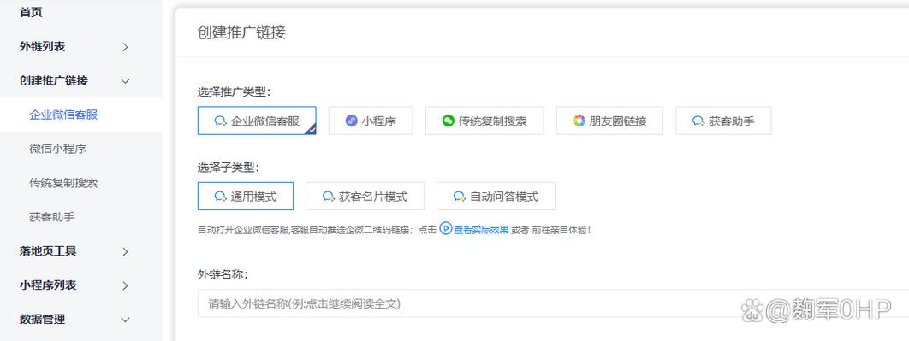Select 获客名片模式 subtype
Viewport: 909px width, 341px height.
point(365,197)
